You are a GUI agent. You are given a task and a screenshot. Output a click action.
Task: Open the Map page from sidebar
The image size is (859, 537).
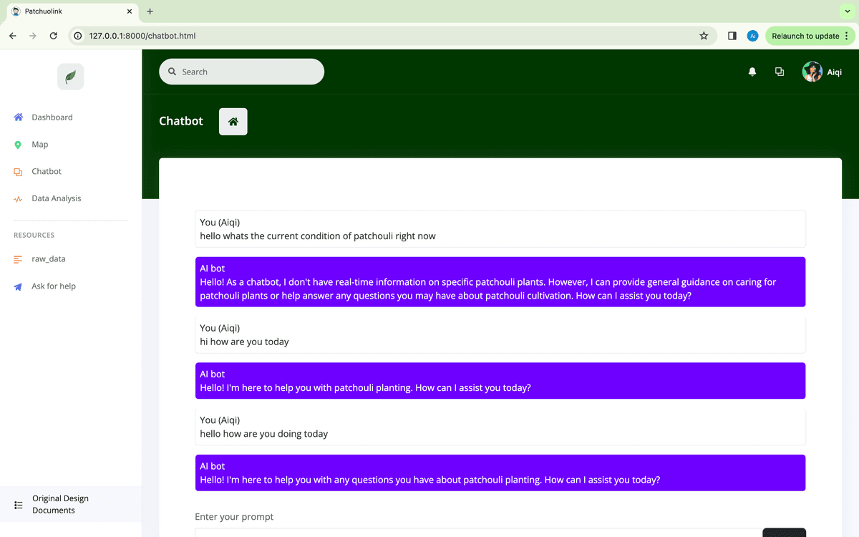pyautogui.click(x=39, y=145)
